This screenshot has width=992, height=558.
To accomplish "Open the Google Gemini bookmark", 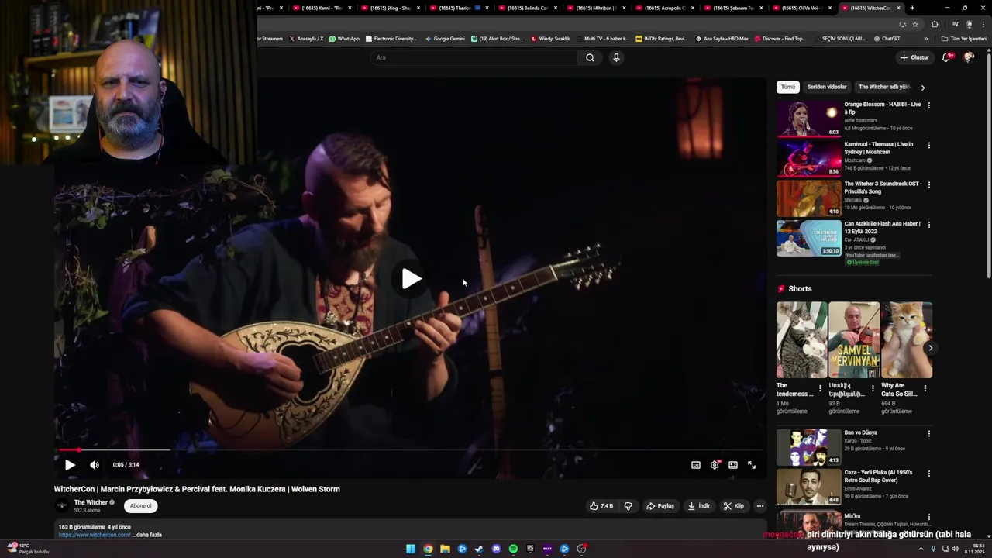I will click(x=446, y=39).
